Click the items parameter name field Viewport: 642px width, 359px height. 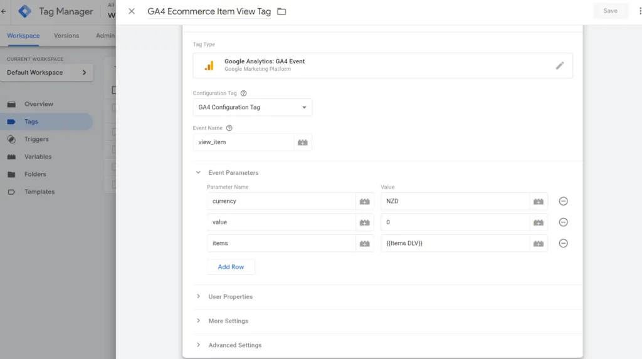click(x=282, y=243)
